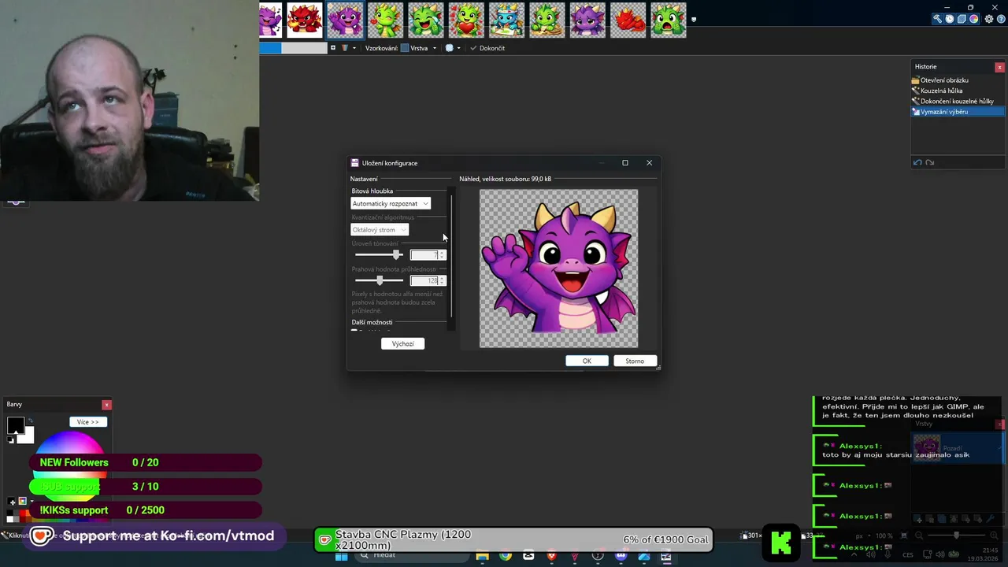Open the Bitová hloubka Automaticky rozpoznat dropdown

click(x=391, y=203)
